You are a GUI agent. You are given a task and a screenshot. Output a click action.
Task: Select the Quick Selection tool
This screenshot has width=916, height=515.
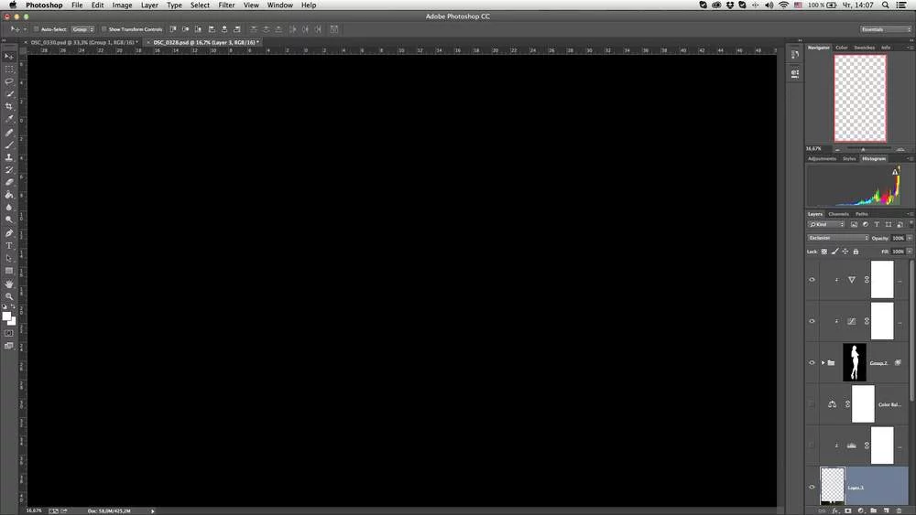pyautogui.click(x=9, y=94)
